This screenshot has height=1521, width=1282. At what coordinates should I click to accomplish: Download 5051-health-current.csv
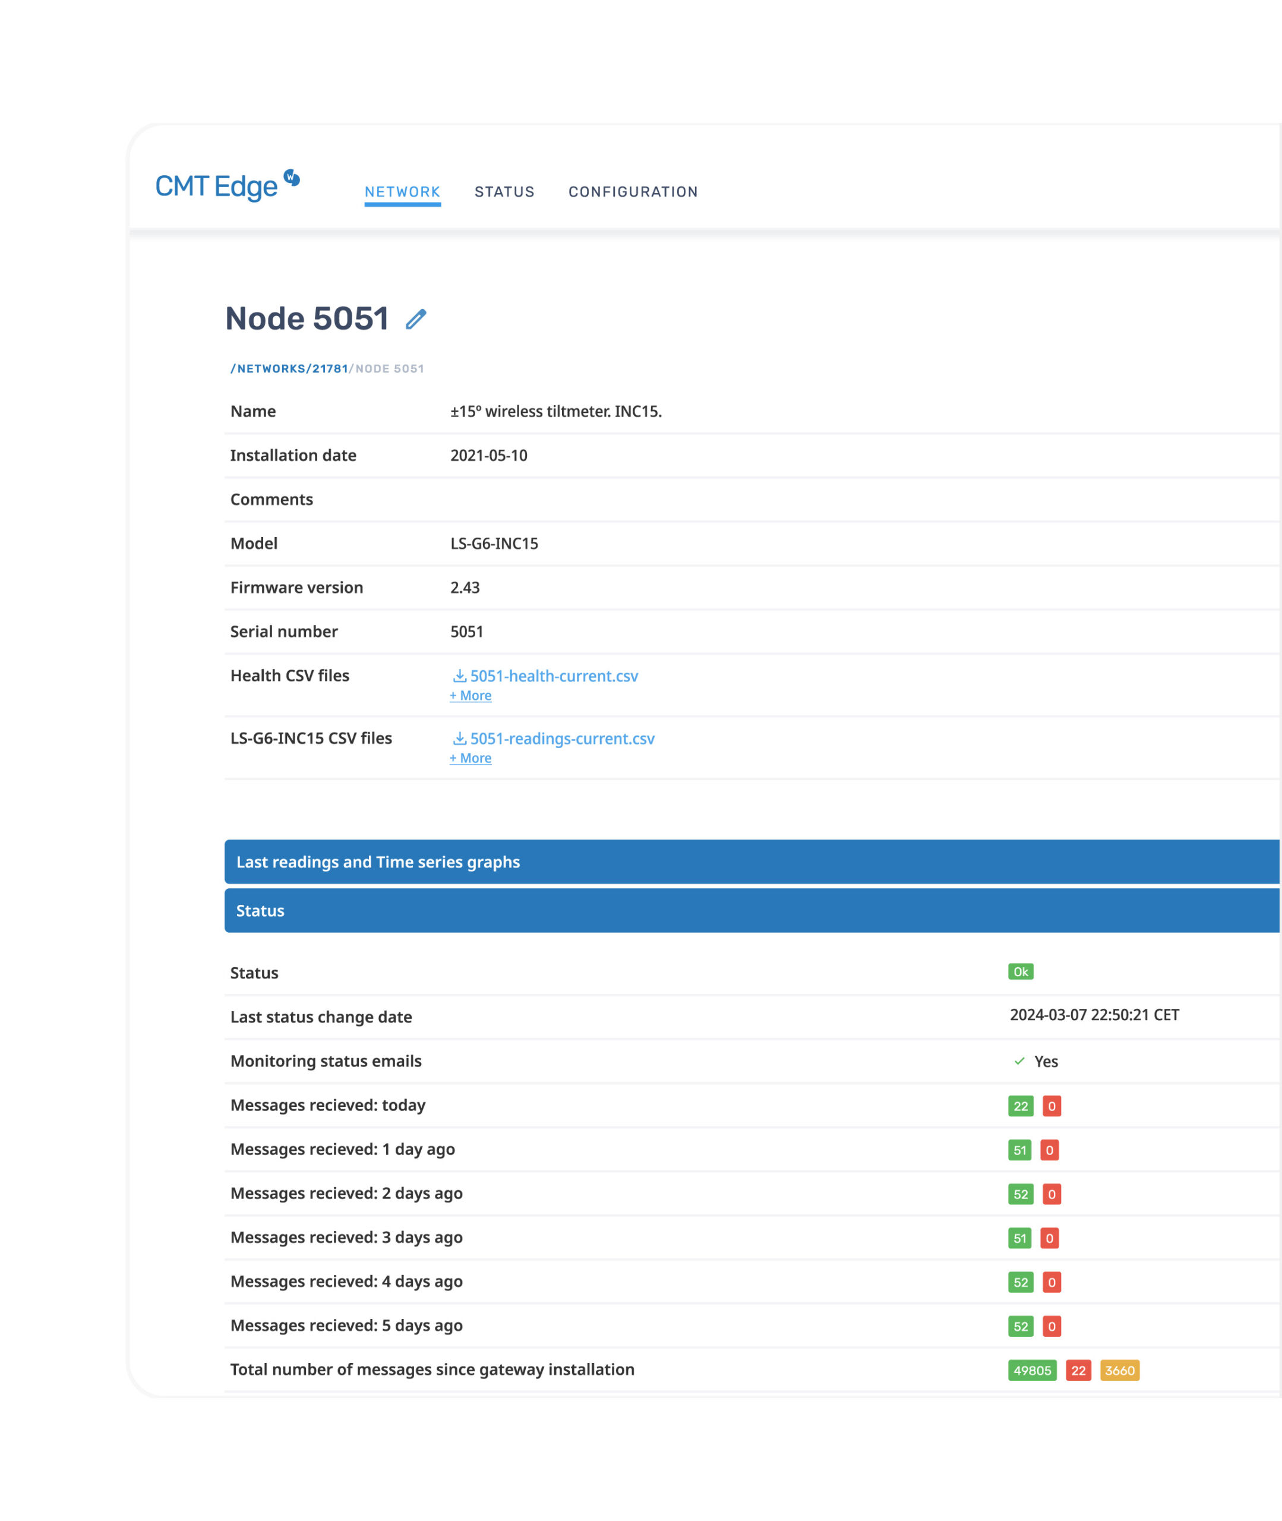(554, 675)
